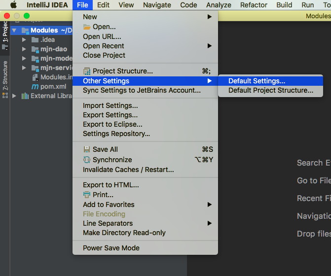Click the mjn-model module folder icon
The height and width of the screenshot is (276, 331).
tap(35, 59)
